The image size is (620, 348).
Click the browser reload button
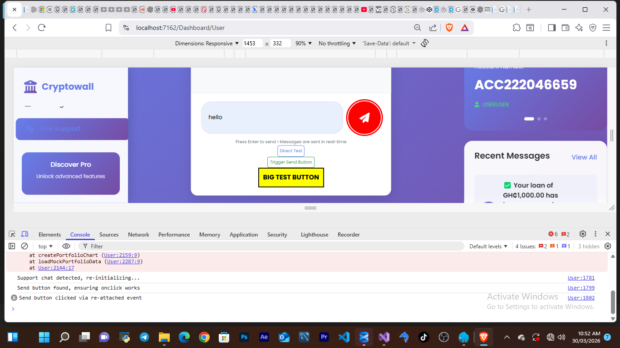click(x=42, y=28)
